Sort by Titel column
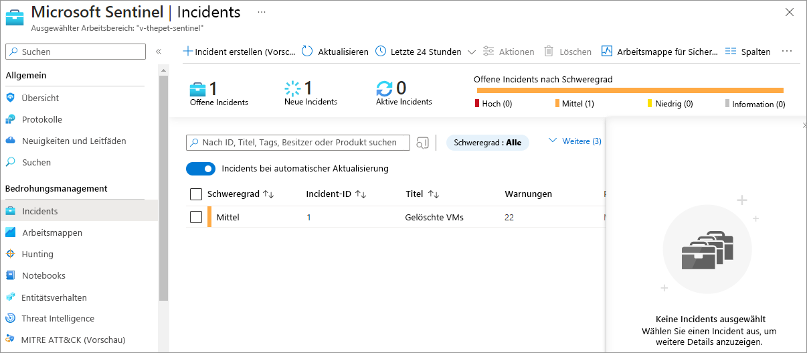 tap(422, 194)
